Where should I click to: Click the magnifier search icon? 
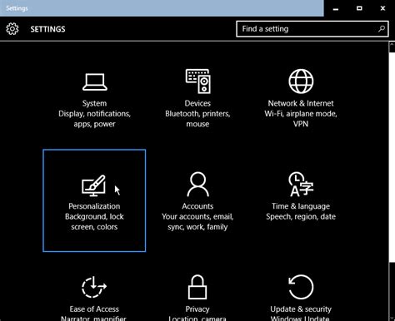(382, 29)
